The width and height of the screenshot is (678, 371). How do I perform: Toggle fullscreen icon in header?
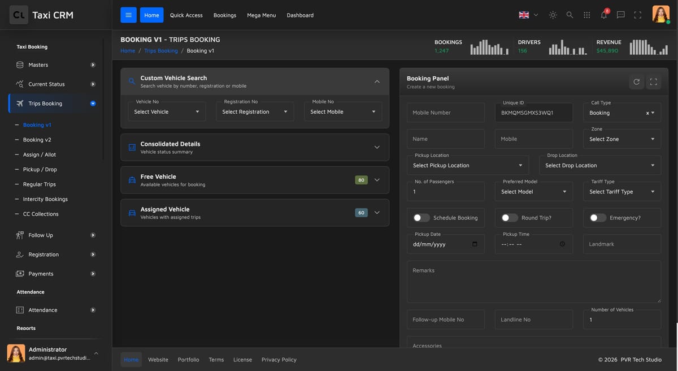tap(637, 15)
